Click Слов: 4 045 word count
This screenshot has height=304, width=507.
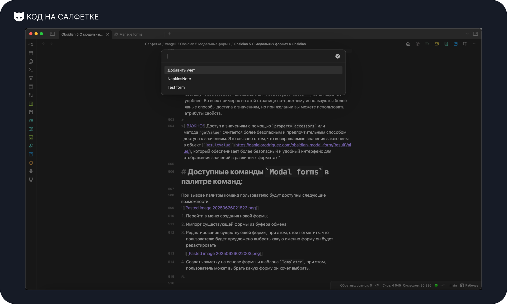tap(391, 286)
